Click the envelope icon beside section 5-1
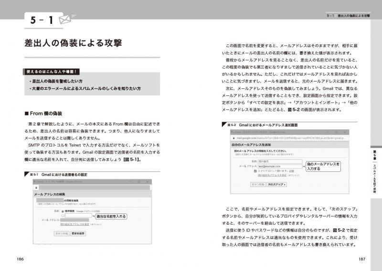 [64, 20]
